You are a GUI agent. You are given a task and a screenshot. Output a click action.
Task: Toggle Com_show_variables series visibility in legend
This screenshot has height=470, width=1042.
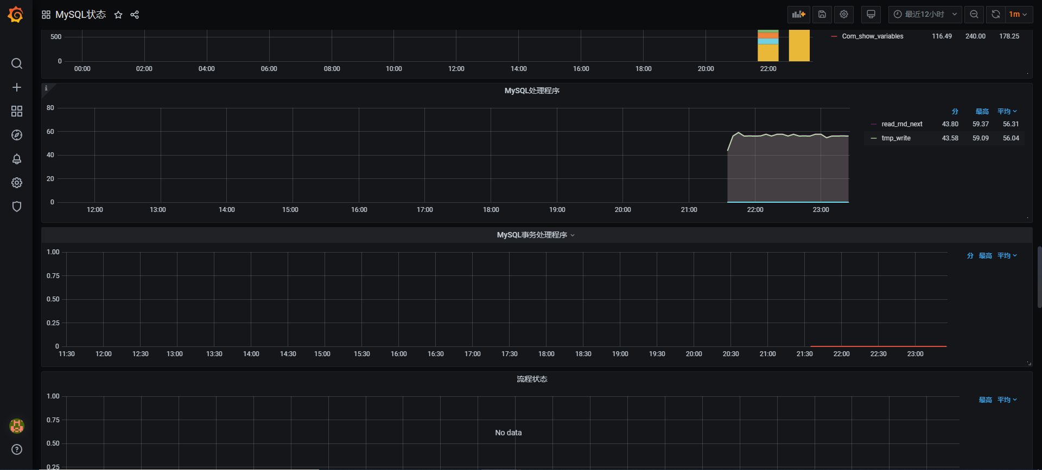pyautogui.click(x=873, y=36)
